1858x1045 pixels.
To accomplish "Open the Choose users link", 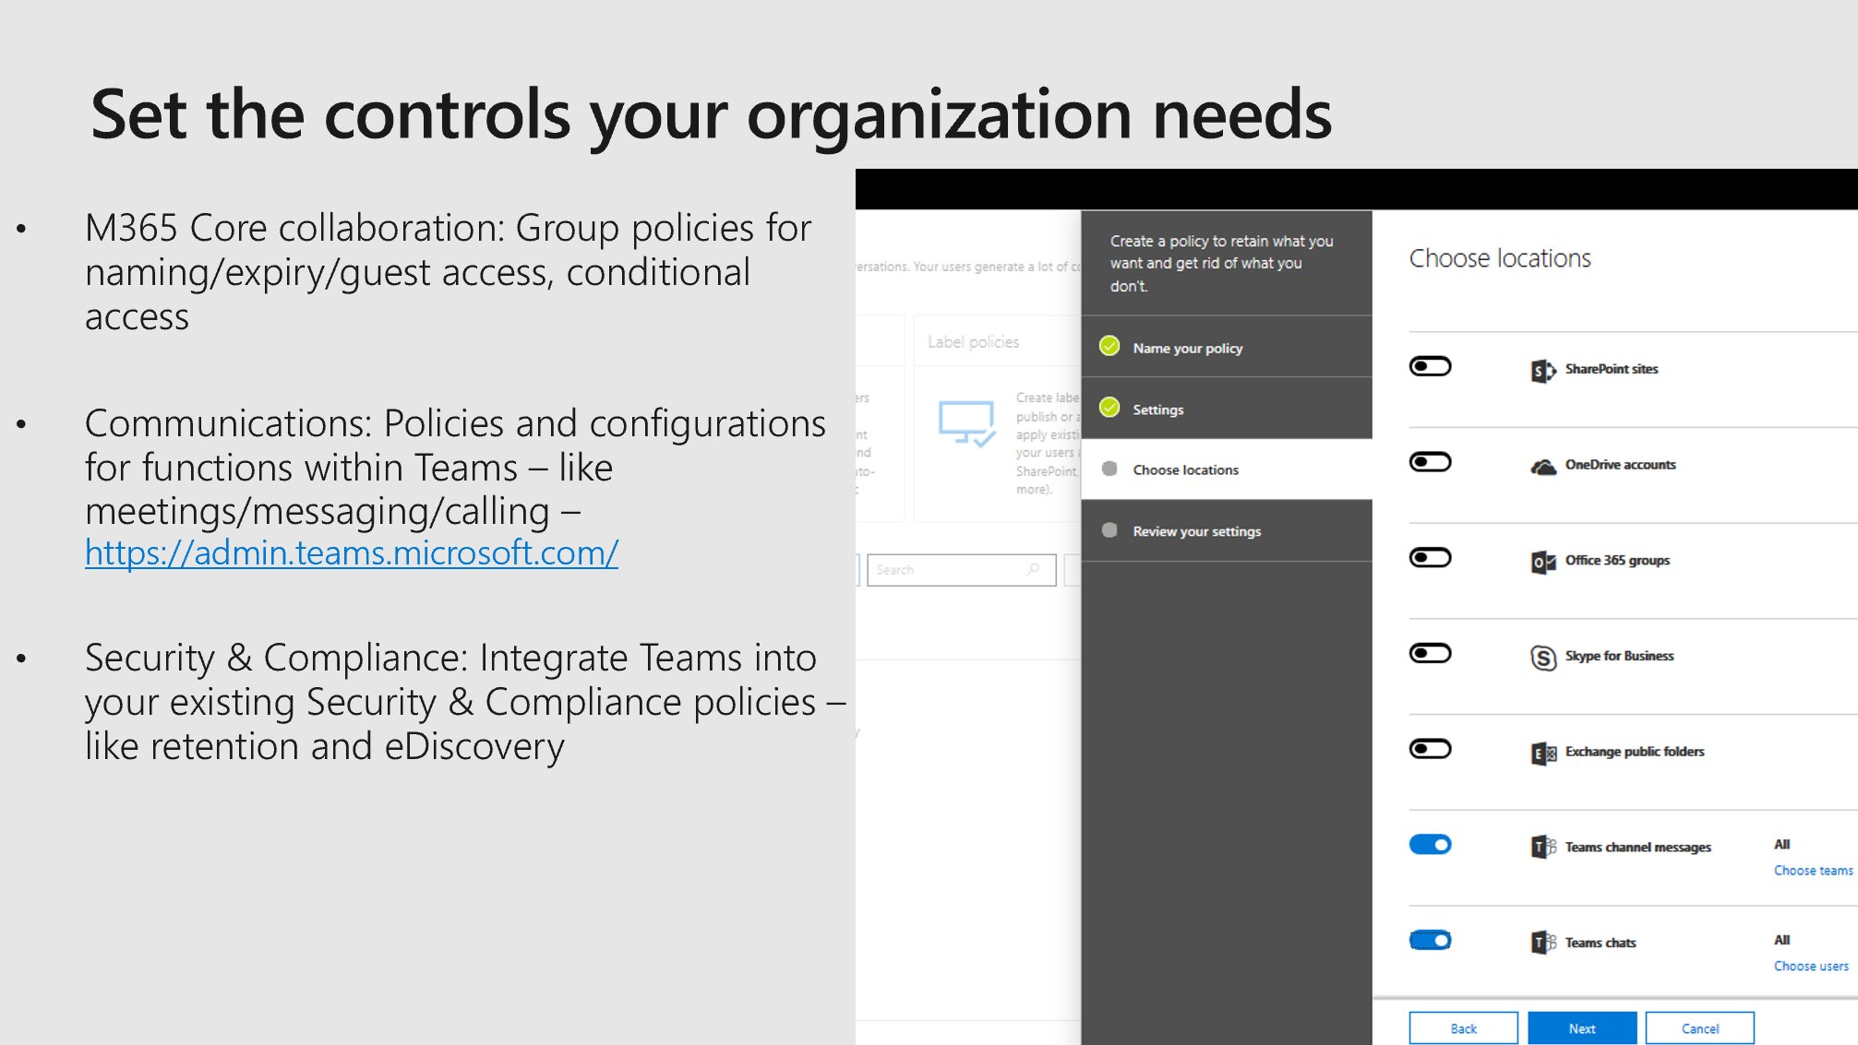I will pos(1811,967).
